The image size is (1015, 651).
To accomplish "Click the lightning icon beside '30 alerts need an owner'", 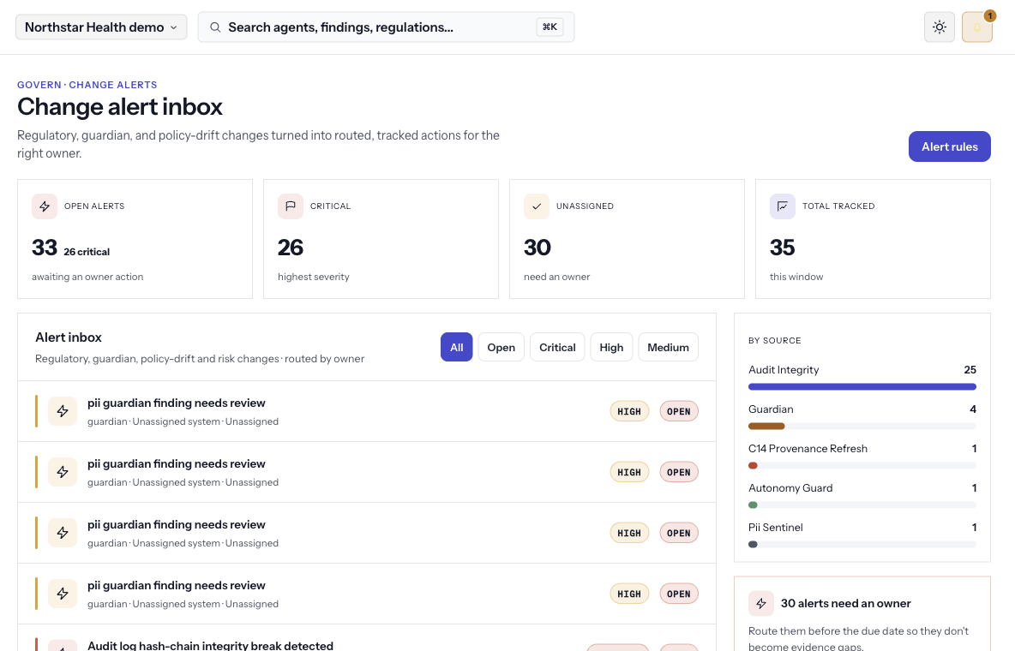I will [761, 603].
